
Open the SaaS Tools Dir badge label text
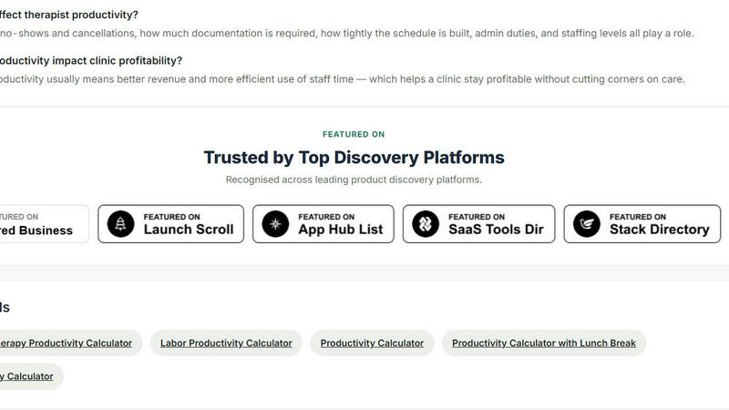tap(496, 230)
